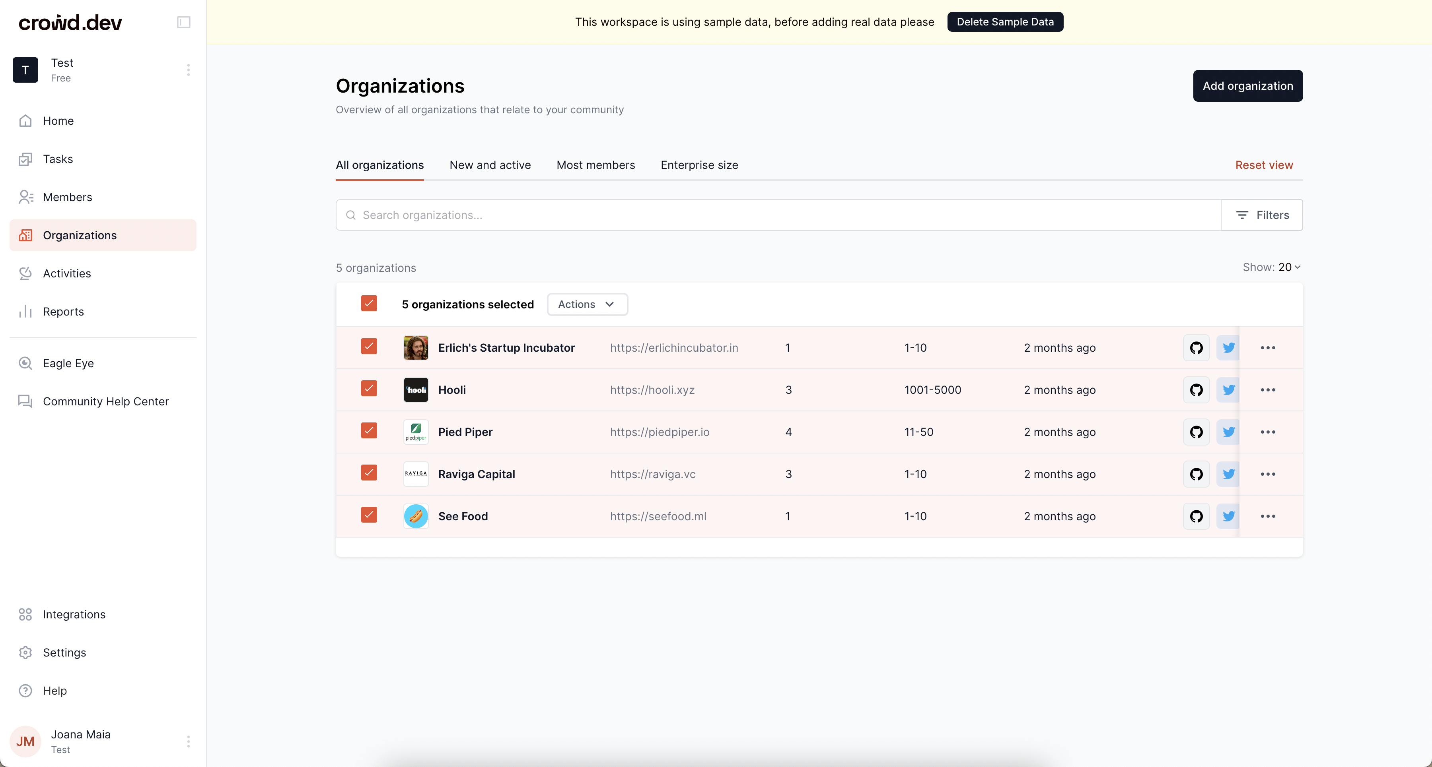The height and width of the screenshot is (767, 1432).
Task: Open Hooli's GitHub profile icon
Action: (x=1196, y=390)
